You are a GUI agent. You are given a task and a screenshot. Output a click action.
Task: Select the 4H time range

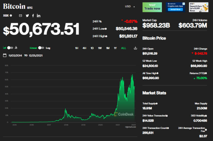84,48
